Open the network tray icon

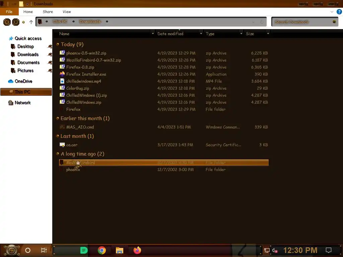[x=267, y=250]
